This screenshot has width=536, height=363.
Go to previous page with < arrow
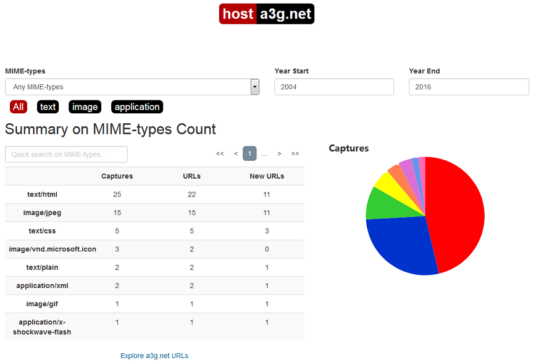235,153
